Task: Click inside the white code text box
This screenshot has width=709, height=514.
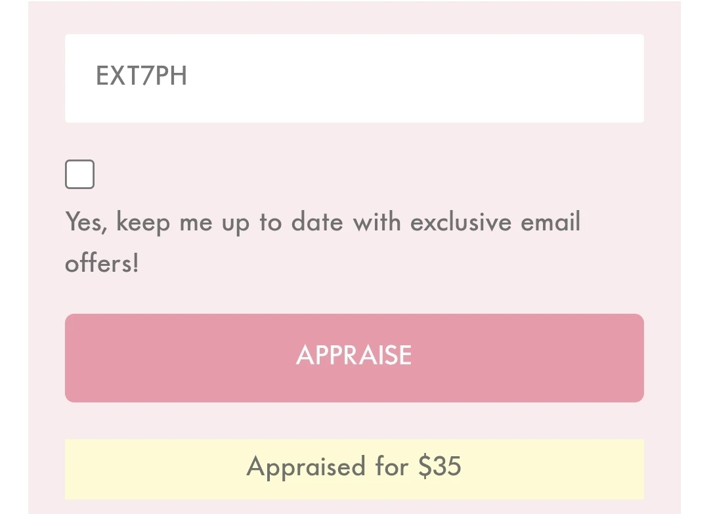Action: (354, 78)
